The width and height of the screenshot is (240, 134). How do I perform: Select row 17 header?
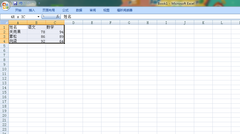pyautogui.click(x=4, y=102)
